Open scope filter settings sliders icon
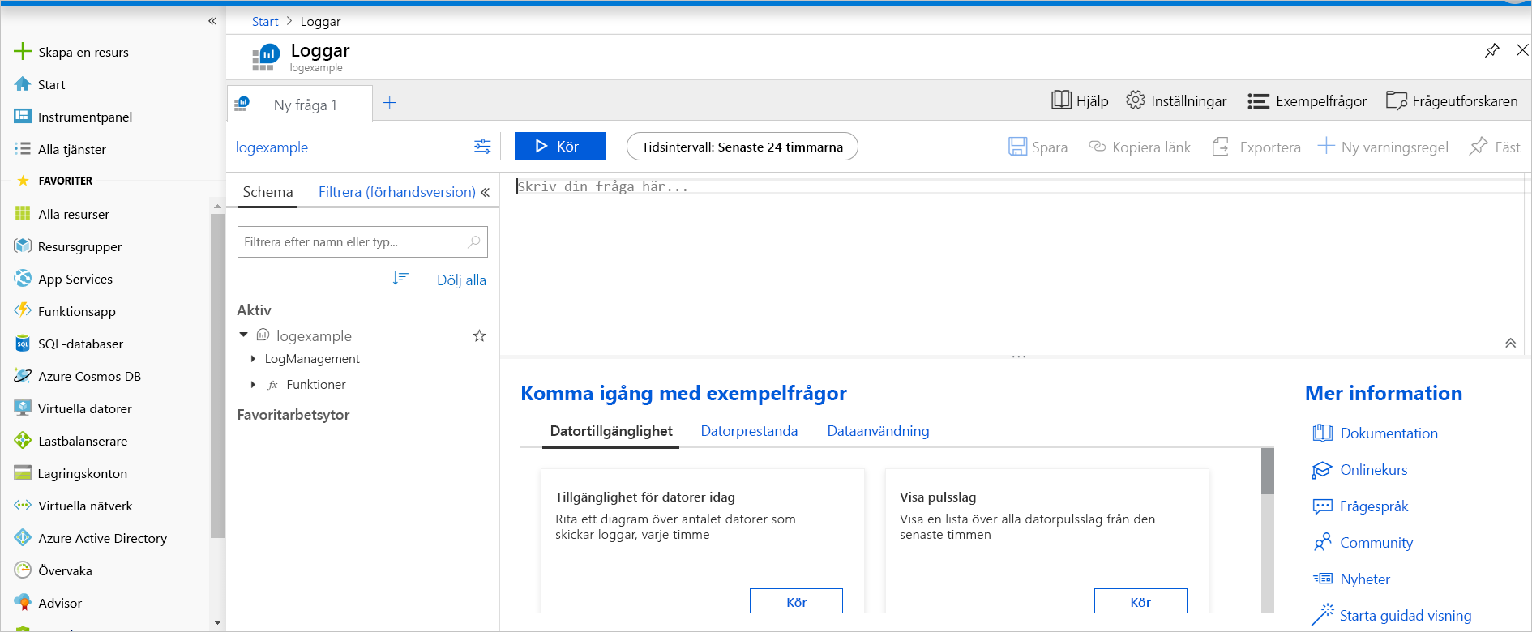1532x632 pixels. (482, 147)
